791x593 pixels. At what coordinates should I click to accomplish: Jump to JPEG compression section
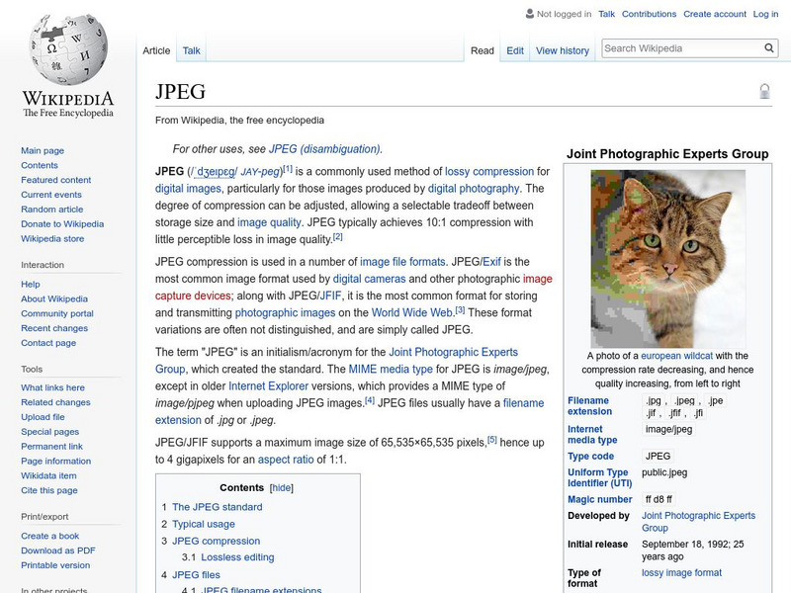(216, 541)
